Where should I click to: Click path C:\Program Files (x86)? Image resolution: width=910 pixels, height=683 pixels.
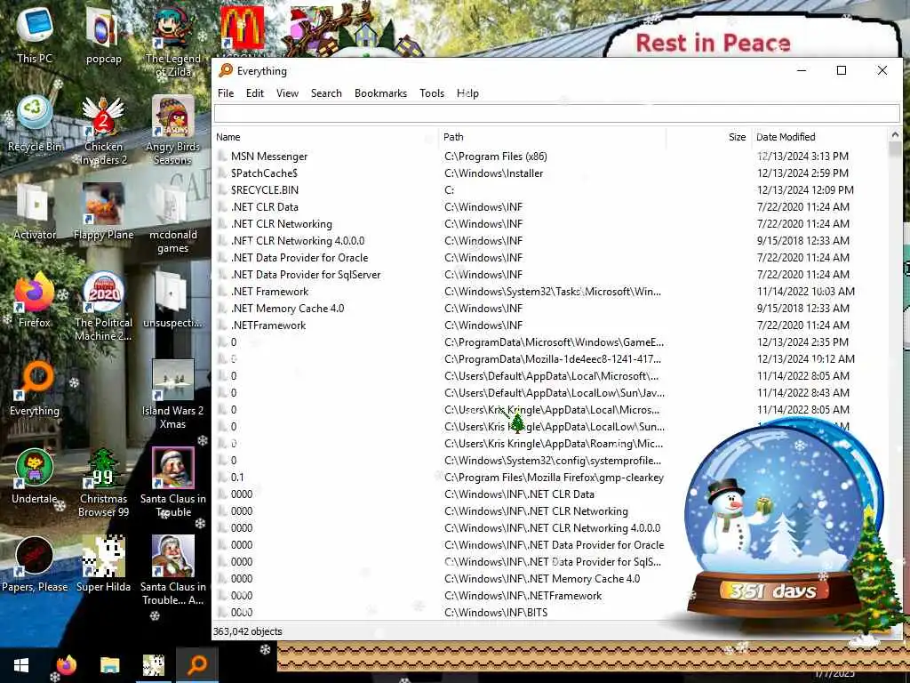coord(496,157)
